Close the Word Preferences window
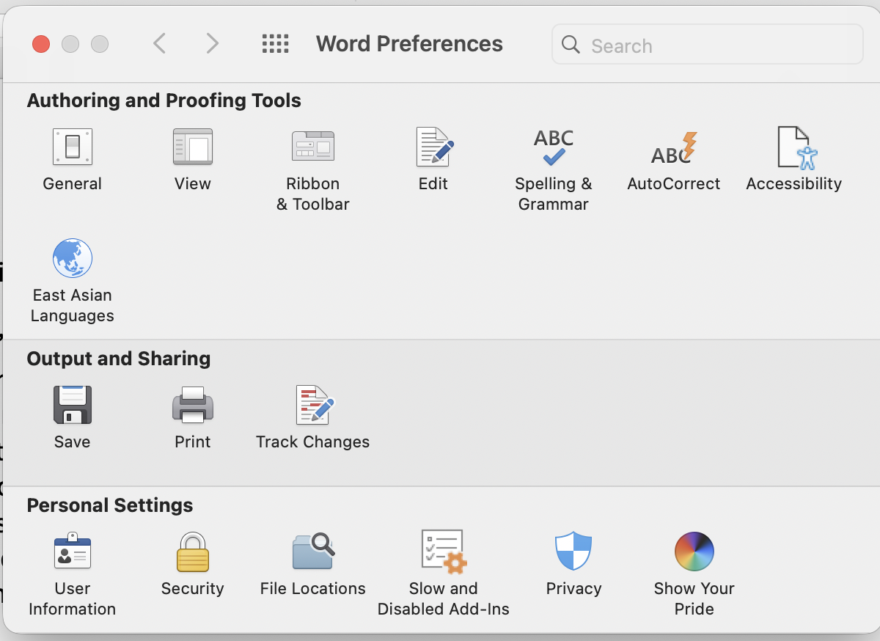The height and width of the screenshot is (641, 880). (x=41, y=44)
